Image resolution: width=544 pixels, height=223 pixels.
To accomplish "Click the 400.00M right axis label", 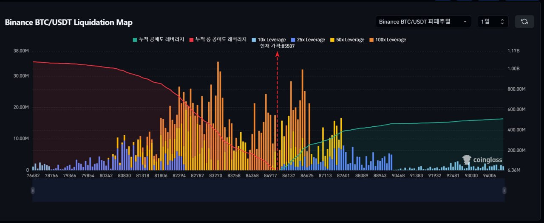I will [x=517, y=130].
